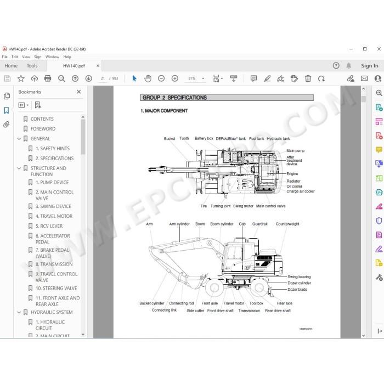Switch to the Tools tab

tap(32, 66)
